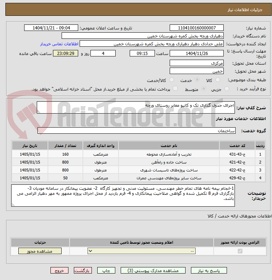Click service name ساخت پروژه‌های تاسیسات شهری
The height and width of the screenshot is (280, 272).
pyautogui.click(x=169, y=170)
